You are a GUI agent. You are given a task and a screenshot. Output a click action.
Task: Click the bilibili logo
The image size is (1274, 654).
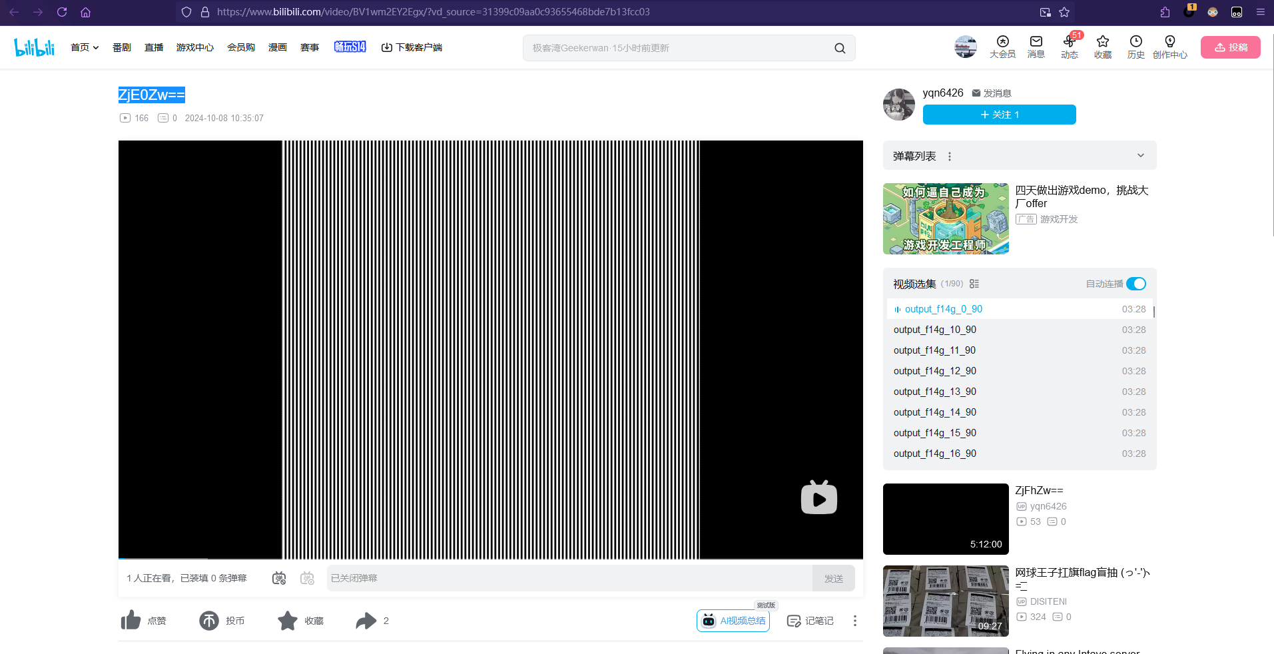click(x=34, y=47)
